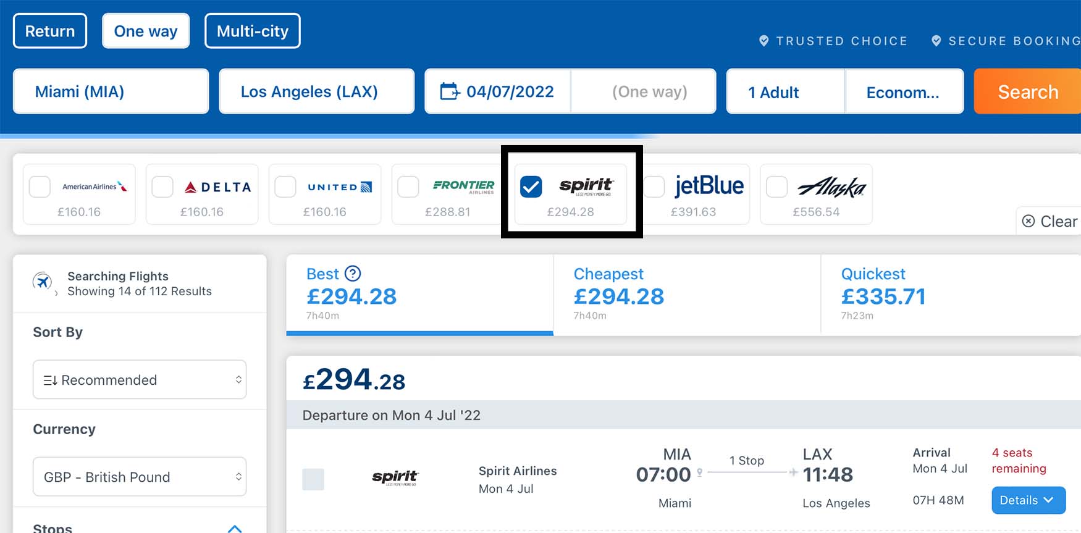Click the searching flights airplane icon
The image size is (1081, 533).
tap(43, 282)
